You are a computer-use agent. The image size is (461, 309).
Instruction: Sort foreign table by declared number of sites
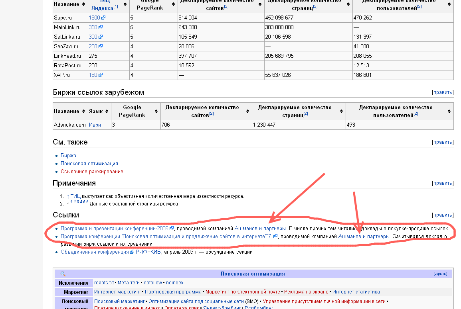[x=248, y=111]
